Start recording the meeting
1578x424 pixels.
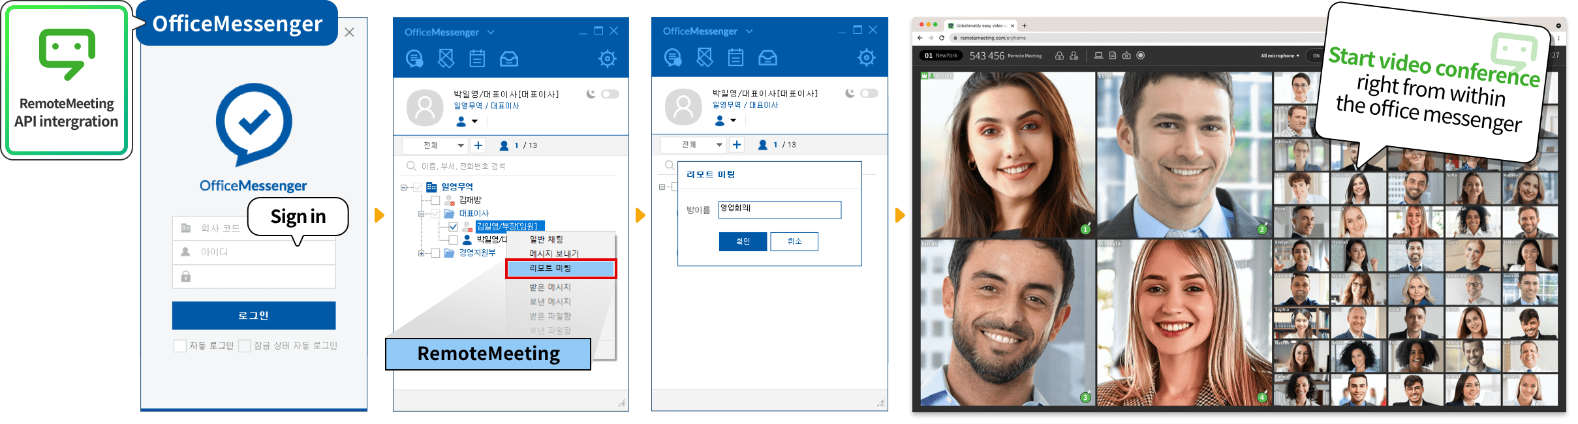(x=1141, y=55)
